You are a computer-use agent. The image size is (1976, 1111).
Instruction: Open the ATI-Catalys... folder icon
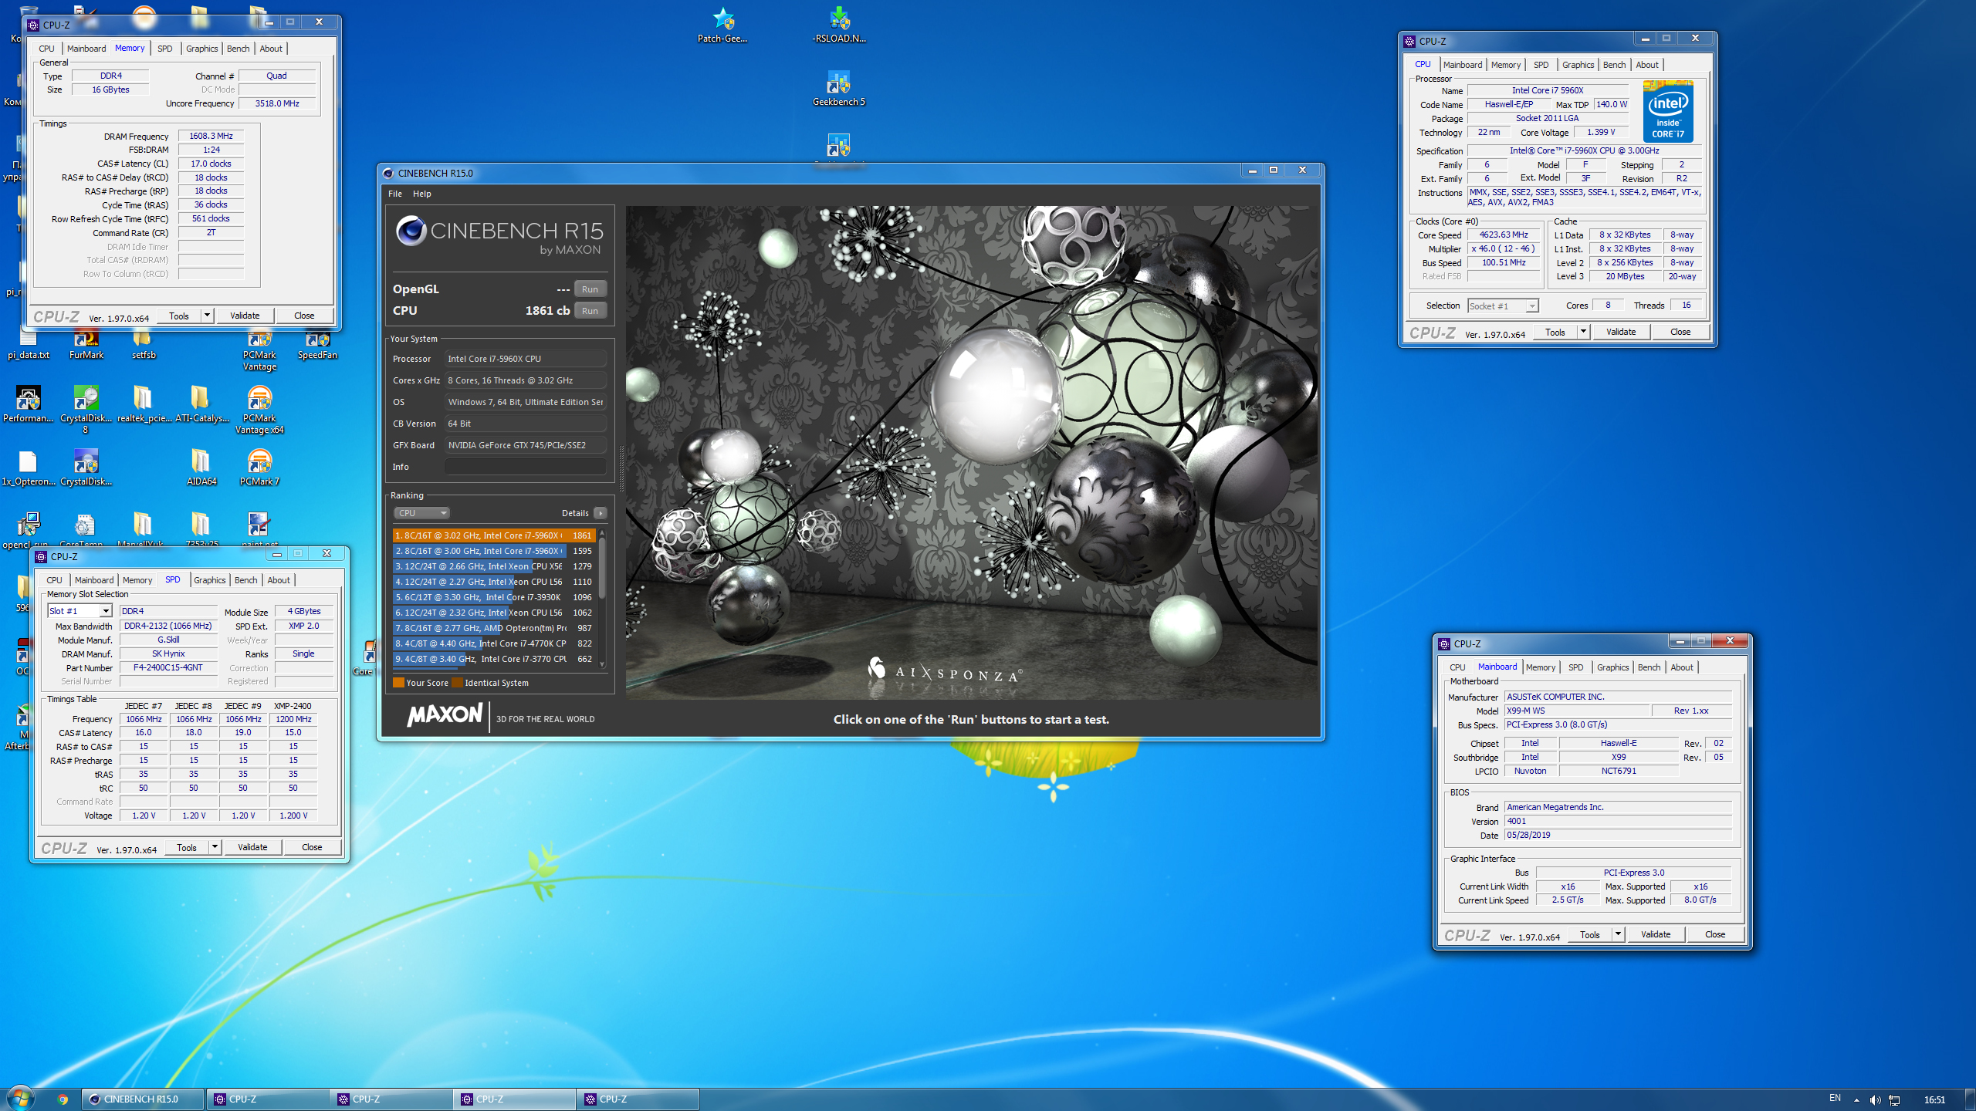[x=201, y=404]
